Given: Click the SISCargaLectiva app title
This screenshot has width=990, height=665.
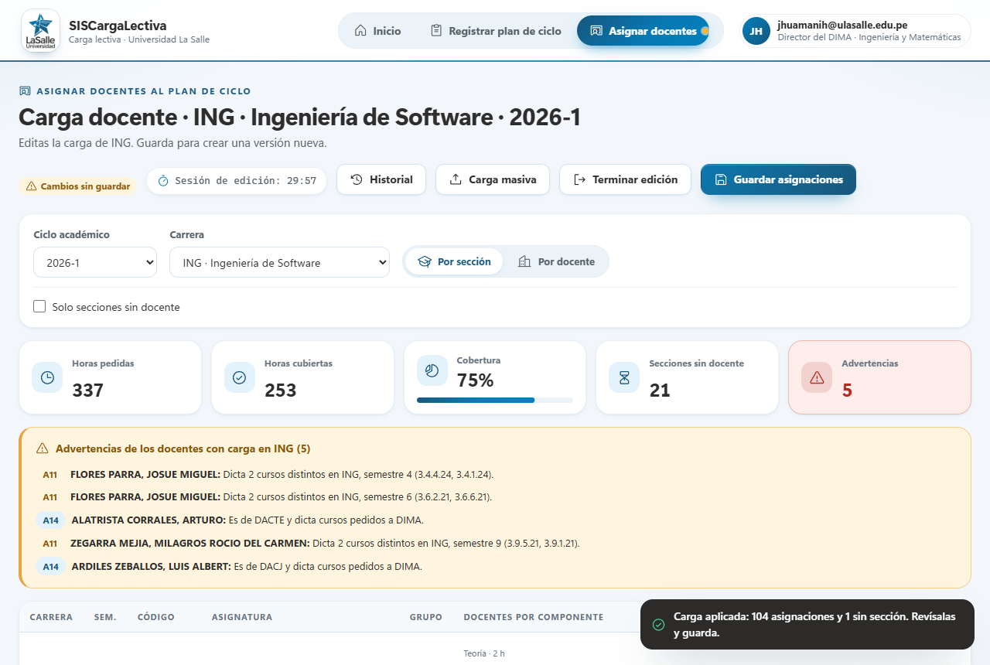Looking at the screenshot, I should click(118, 26).
